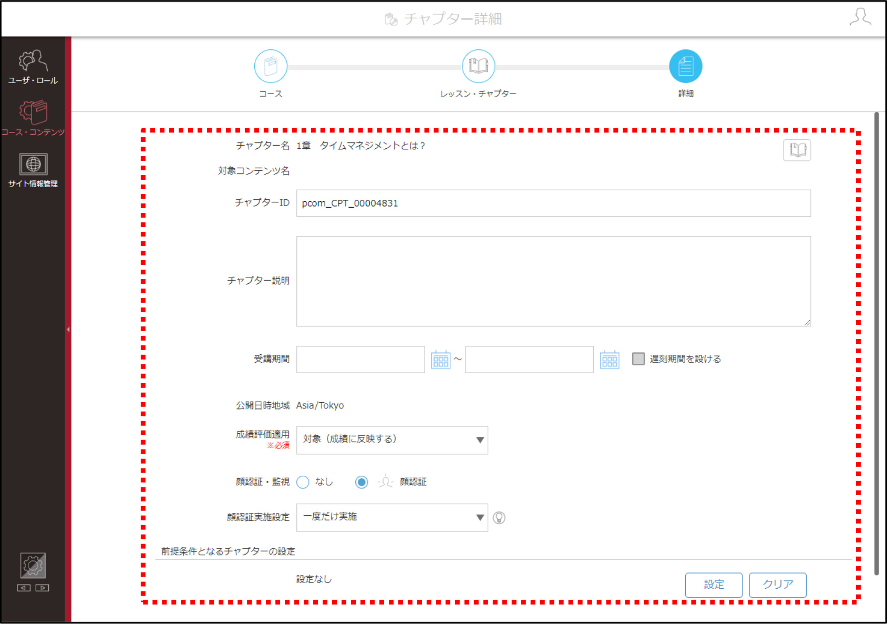This screenshot has width=887, height=624.
Task: Open the ユーザ・ロール sidebar section
Action: tap(33, 67)
